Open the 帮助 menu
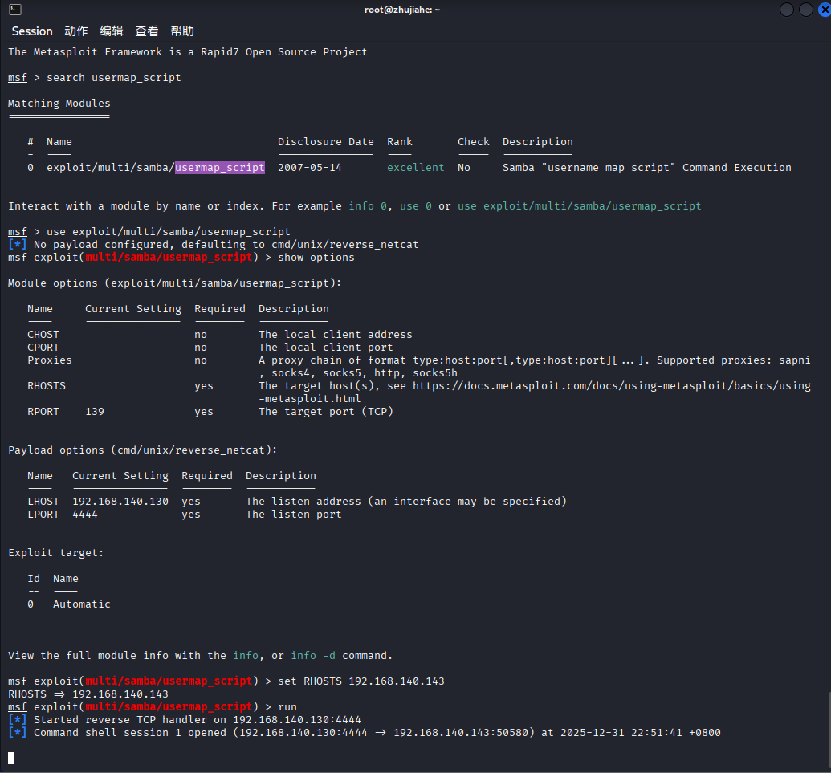 coord(182,31)
